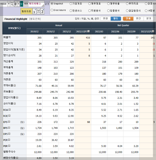156x160 pixels.
Task: Click the 당기순이익 row label
Action: tap(9, 55)
